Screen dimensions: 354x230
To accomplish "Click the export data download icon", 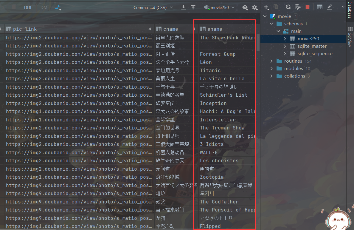I will click(184, 7).
